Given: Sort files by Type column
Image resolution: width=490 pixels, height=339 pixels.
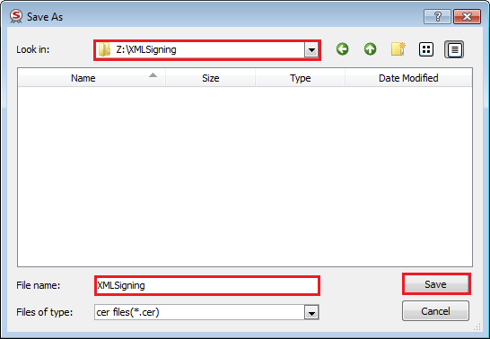Looking at the screenshot, I should click(x=301, y=78).
